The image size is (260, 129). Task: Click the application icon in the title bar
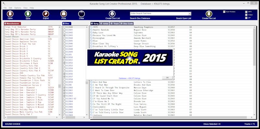coord(4,3)
